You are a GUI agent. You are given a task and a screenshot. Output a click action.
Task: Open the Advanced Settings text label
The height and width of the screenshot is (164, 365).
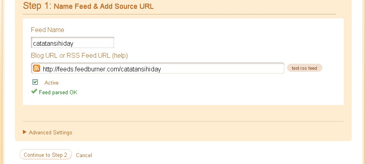[x=51, y=132]
